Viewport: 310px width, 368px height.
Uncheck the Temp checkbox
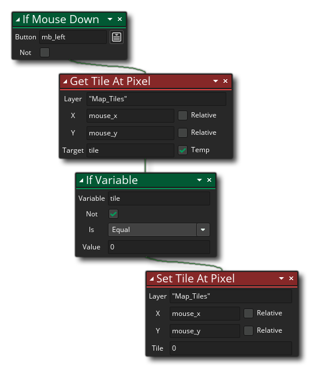pyautogui.click(x=182, y=150)
